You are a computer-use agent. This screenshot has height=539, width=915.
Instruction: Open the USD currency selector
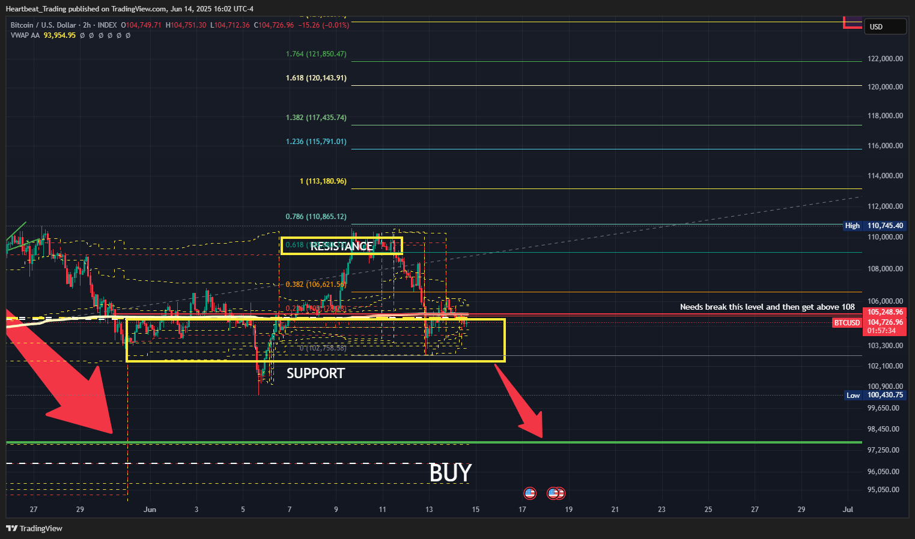pyautogui.click(x=885, y=26)
